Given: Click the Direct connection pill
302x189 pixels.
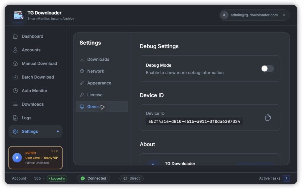Looking at the screenshot, I should 132,178.
